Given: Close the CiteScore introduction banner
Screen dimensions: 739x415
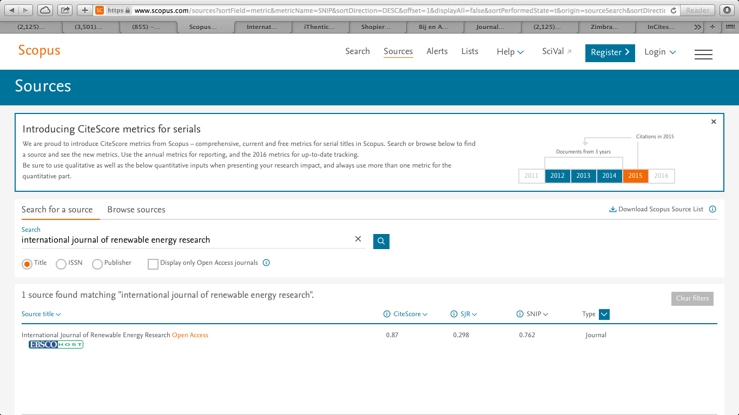Looking at the screenshot, I should pyautogui.click(x=714, y=122).
